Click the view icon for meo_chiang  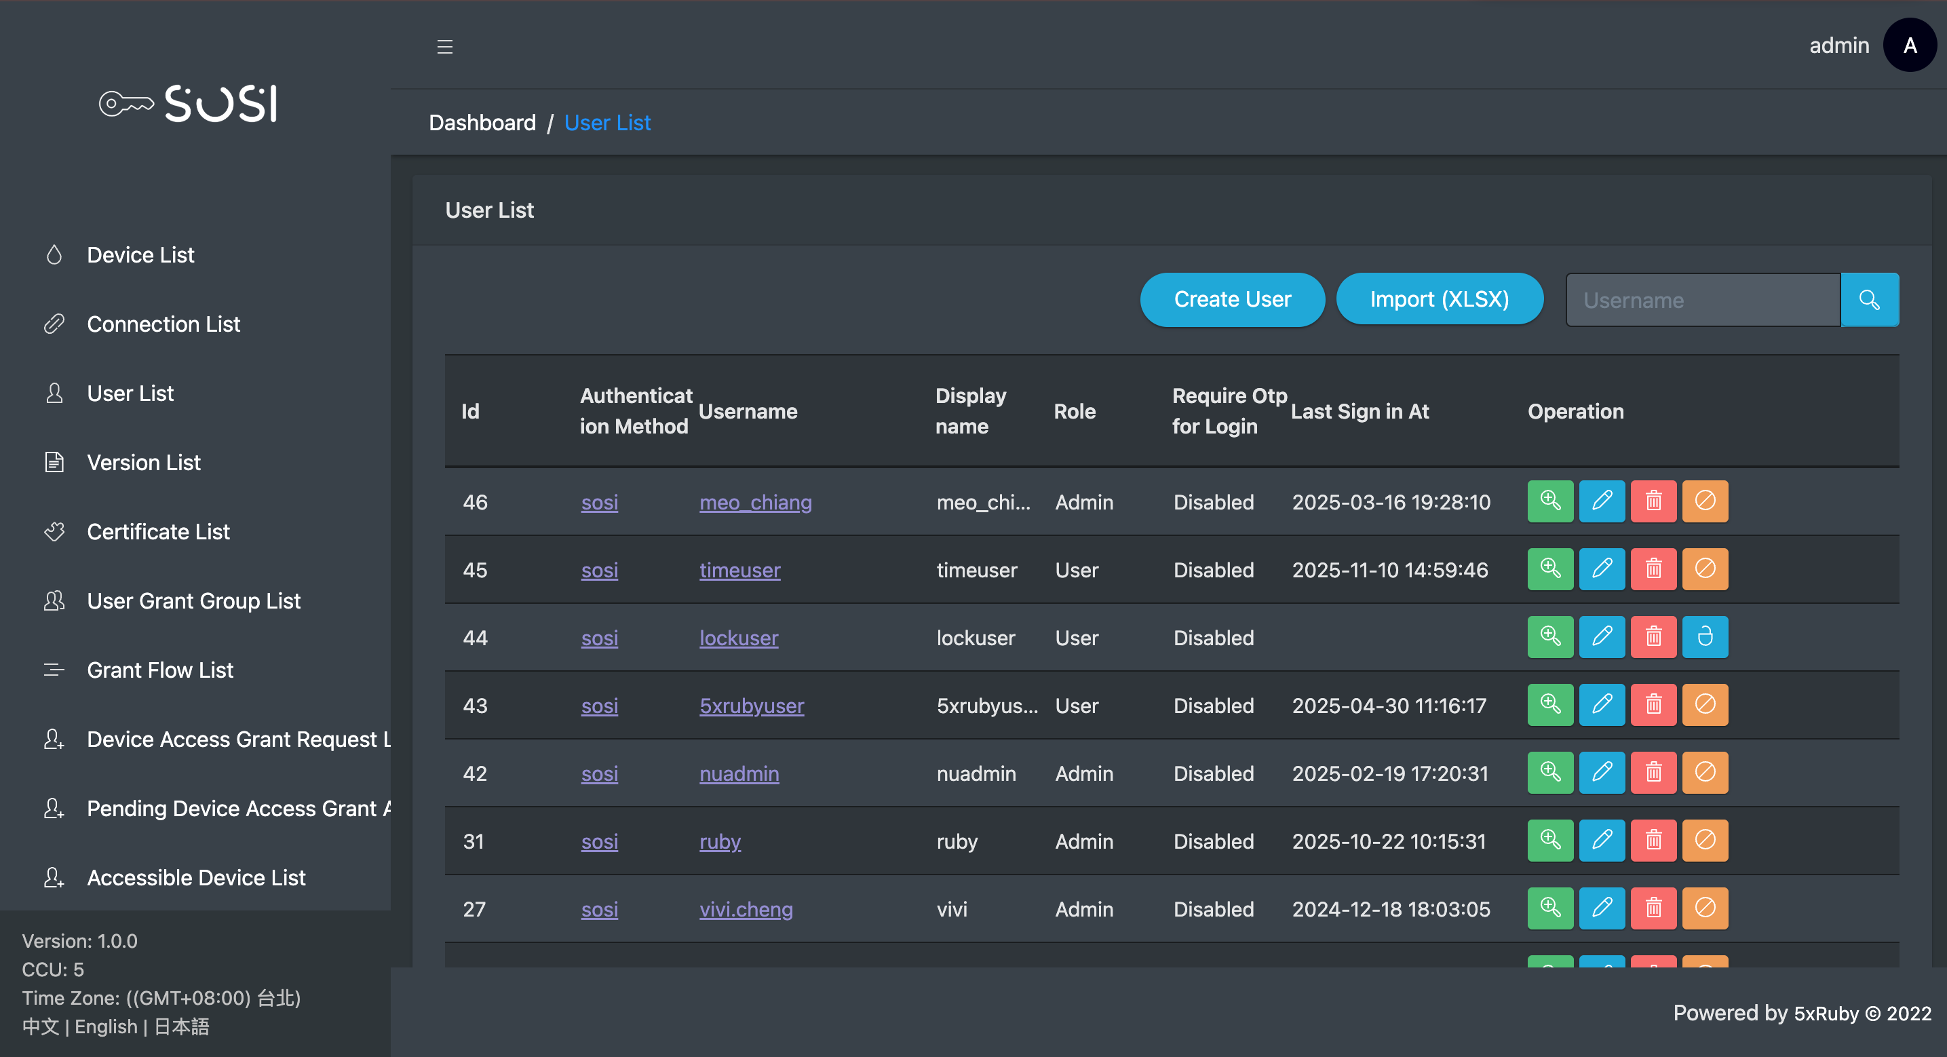tap(1549, 501)
